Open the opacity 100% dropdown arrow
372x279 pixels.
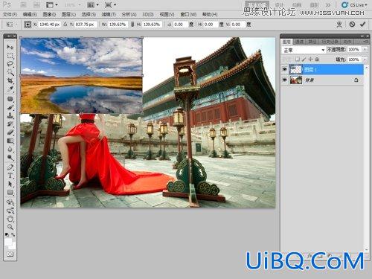pos(365,50)
